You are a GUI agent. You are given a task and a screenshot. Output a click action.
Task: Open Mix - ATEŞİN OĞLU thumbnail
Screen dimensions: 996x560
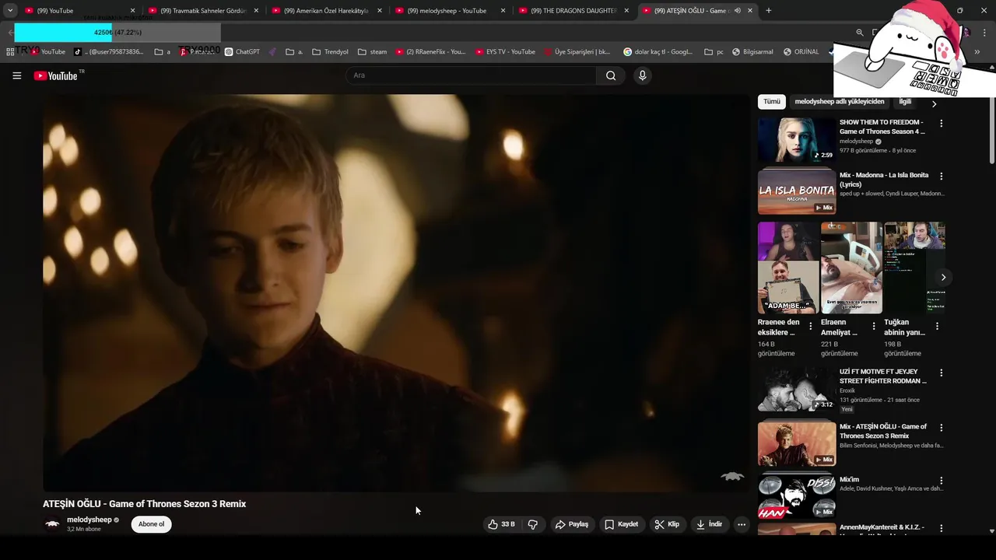[x=796, y=443]
